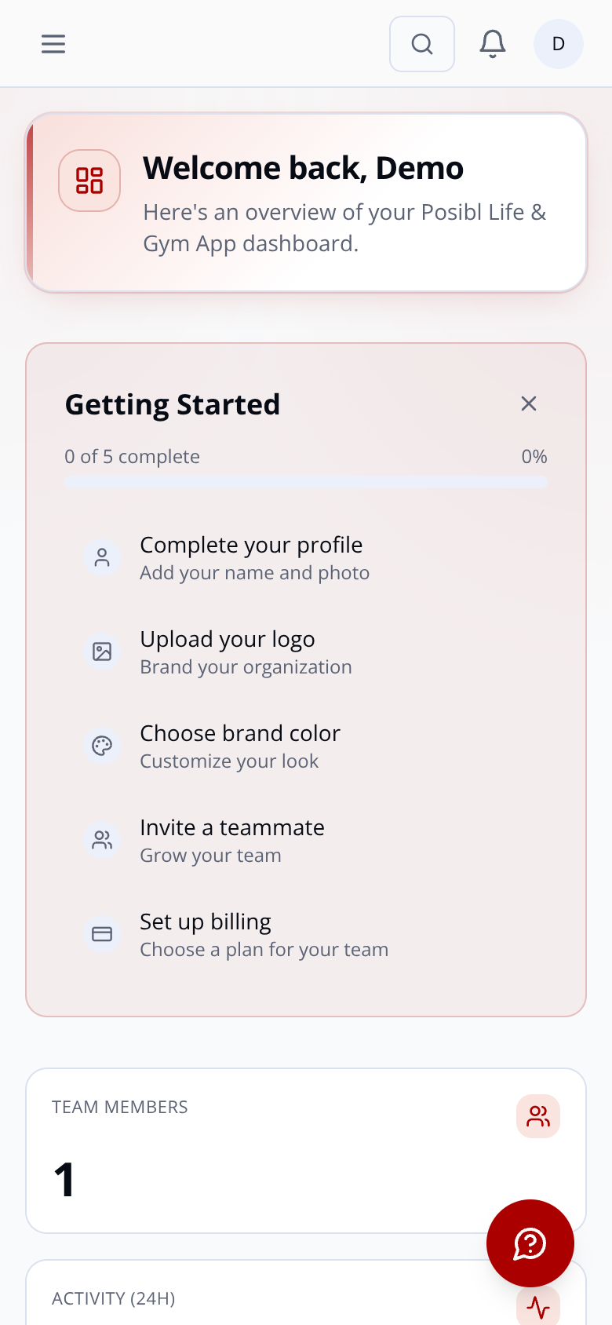
Task: Click the palette icon for brand color
Action: 102,746
